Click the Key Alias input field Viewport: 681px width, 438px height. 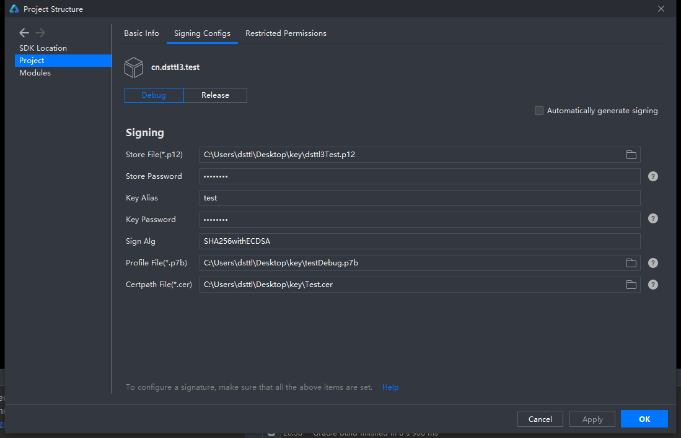(x=420, y=198)
